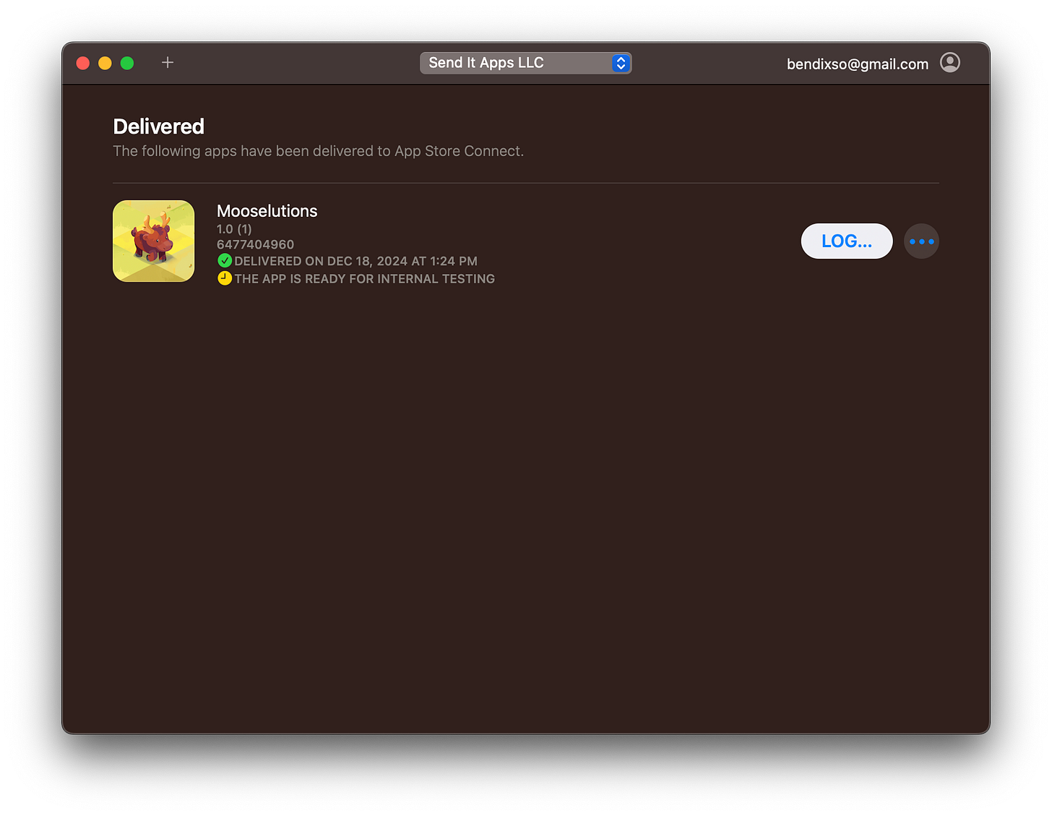Close the window with the red button
The height and width of the screenshot is (816, 1052).
click(x=83, y=63)
